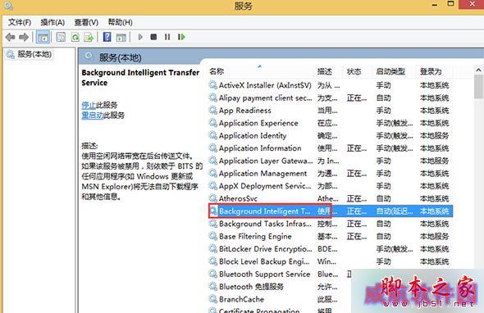The height and width of the screenshot is (313, 484).
Task: Select the Application Management service
Action: (x=263, y=174)
